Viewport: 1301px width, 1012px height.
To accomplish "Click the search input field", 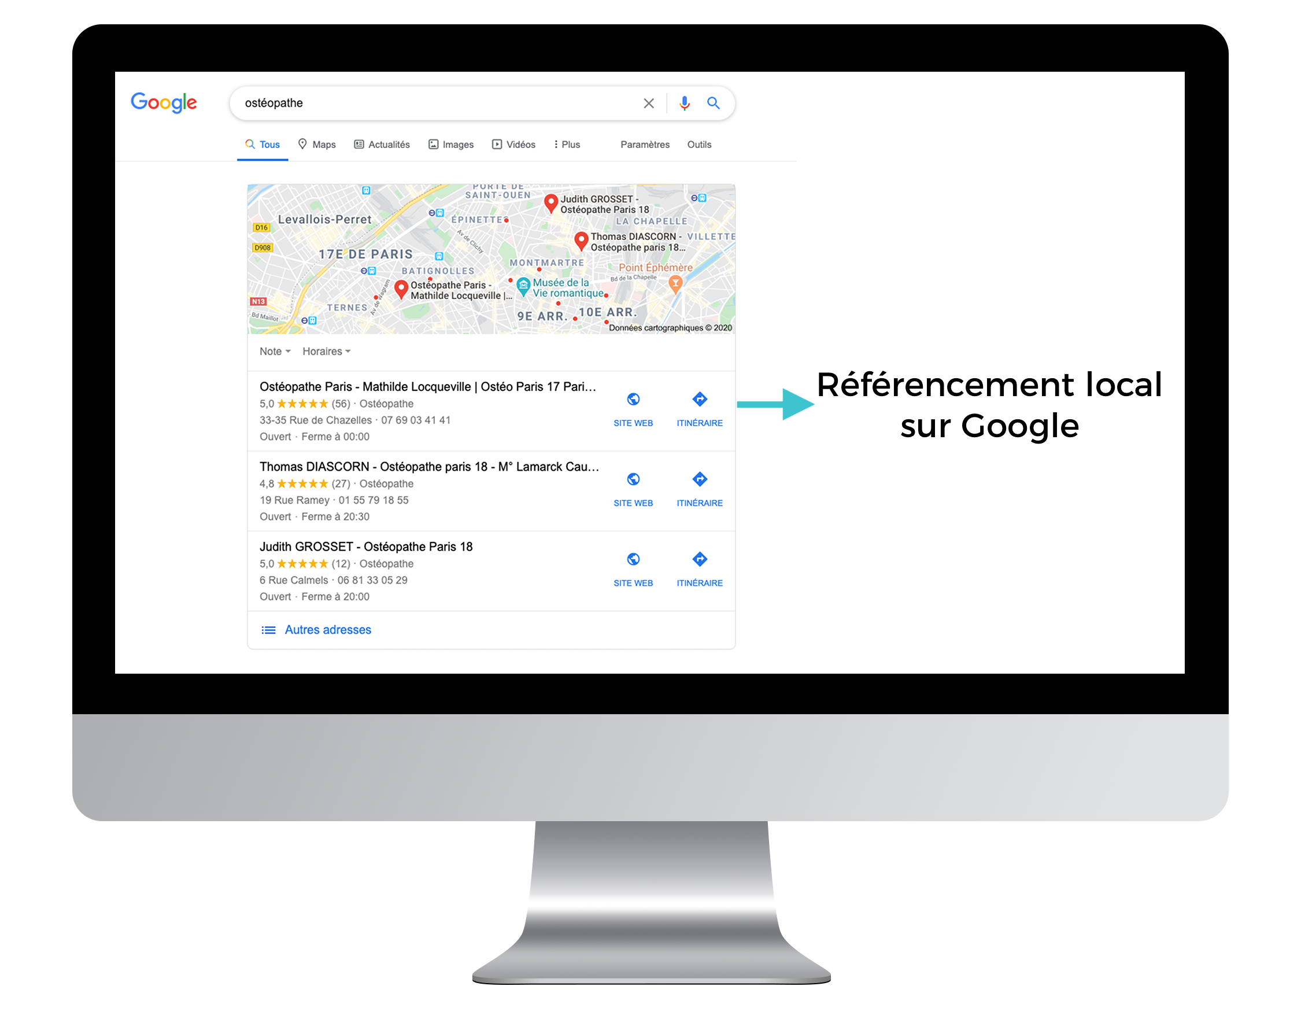I will click(x=434, y=102).
